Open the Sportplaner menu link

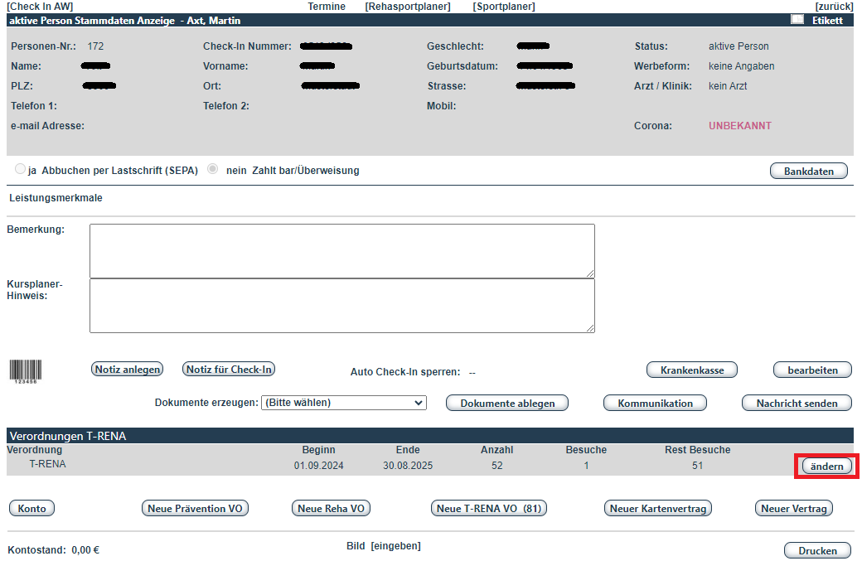pos(503,7)
